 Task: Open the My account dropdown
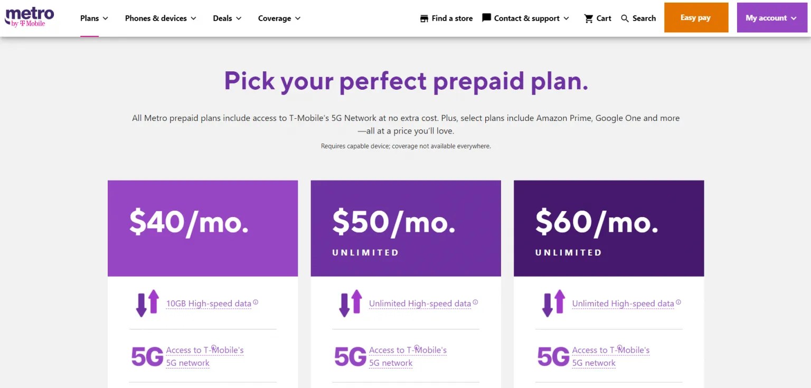click(x=771, y=18)
